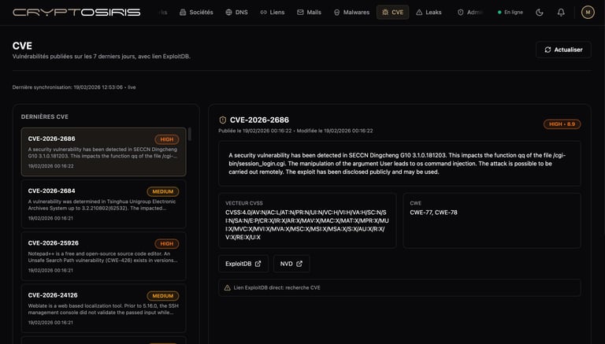Click the Actualiser refresh button
This screenshot has width=605, height=344.
tap(563, 50)
